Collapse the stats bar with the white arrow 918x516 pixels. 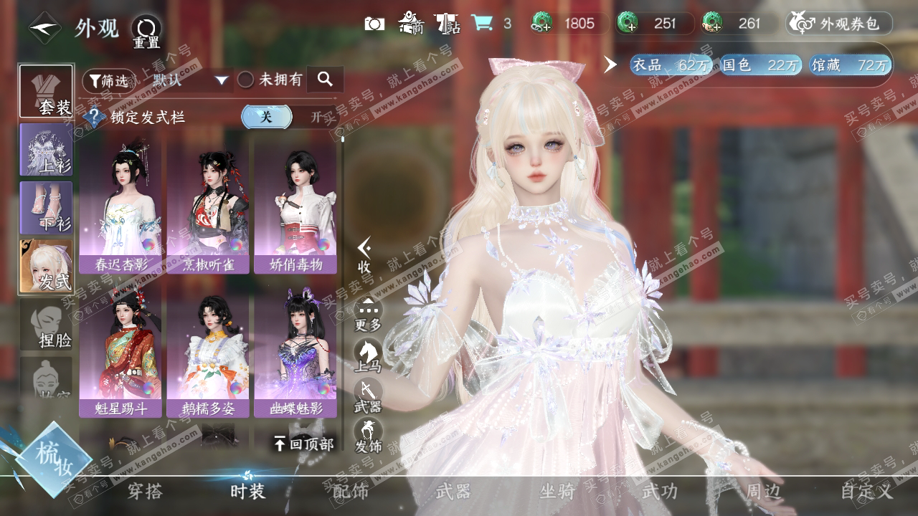click(x=610, y=64)
